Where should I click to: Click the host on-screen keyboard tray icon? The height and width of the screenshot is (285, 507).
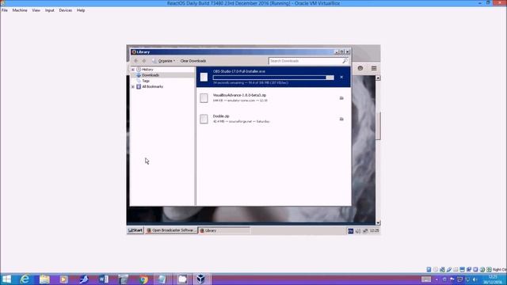426,279
